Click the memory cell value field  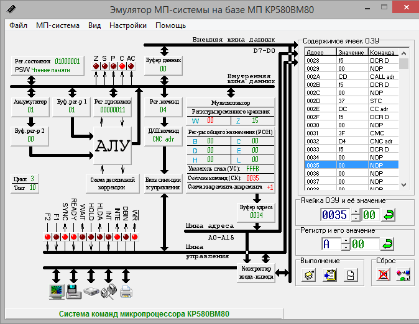(370, 215)
